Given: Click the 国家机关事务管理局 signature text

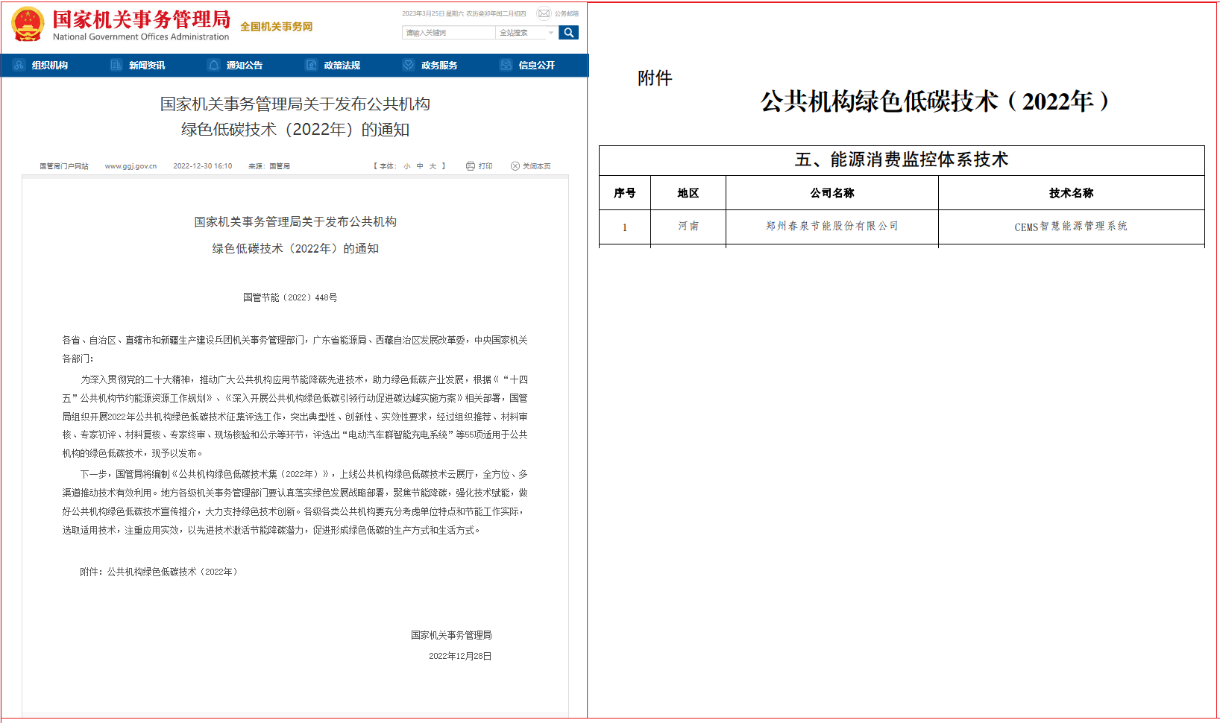Looking at the screenshot, I should [451, 635].
